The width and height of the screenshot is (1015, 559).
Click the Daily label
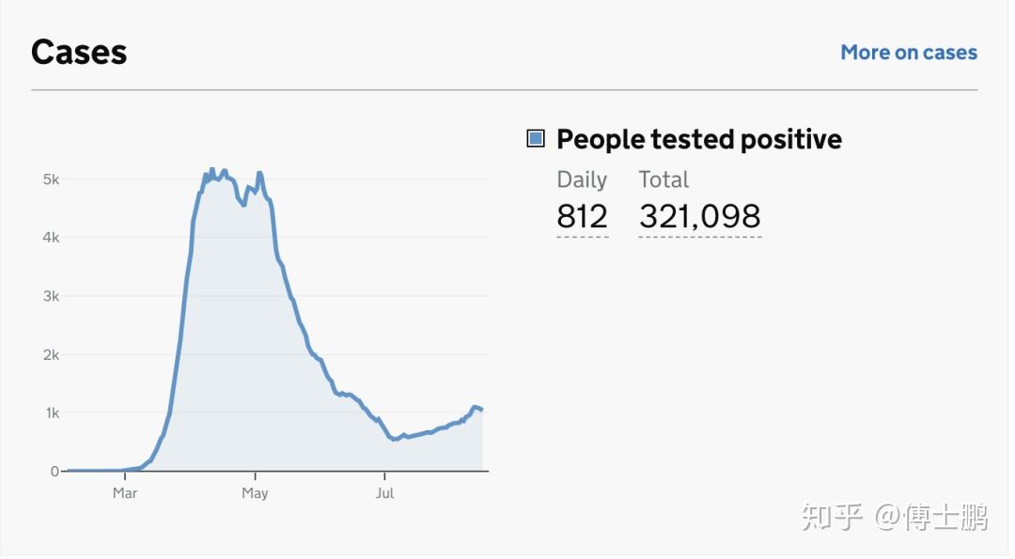582,179
